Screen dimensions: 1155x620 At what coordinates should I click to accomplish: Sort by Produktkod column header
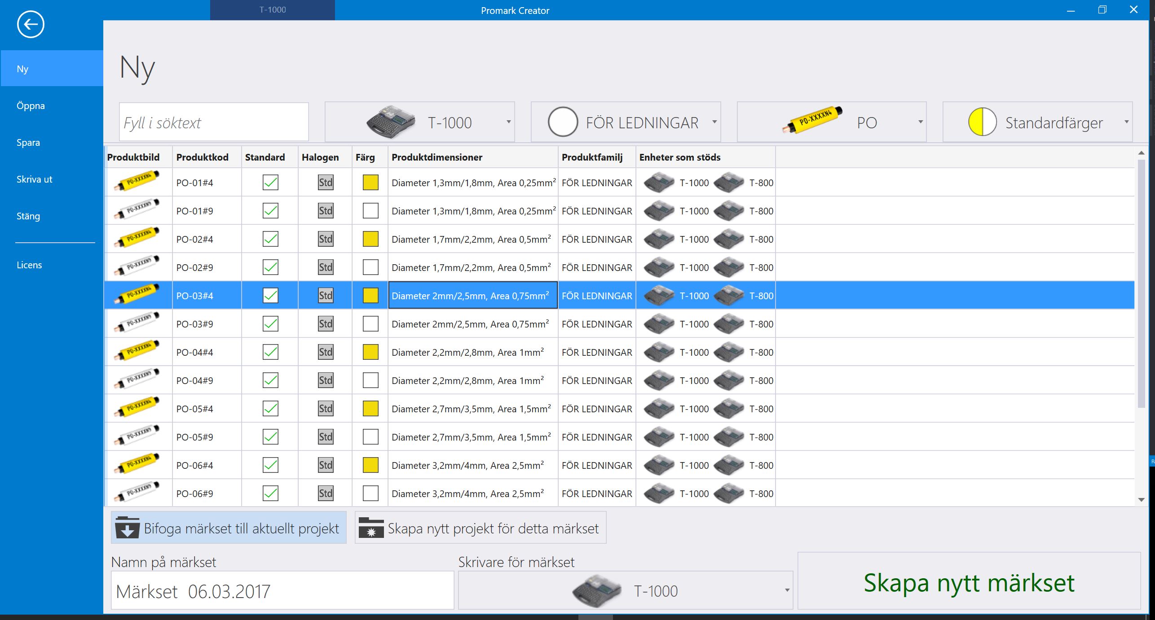[x=207, y=157]
